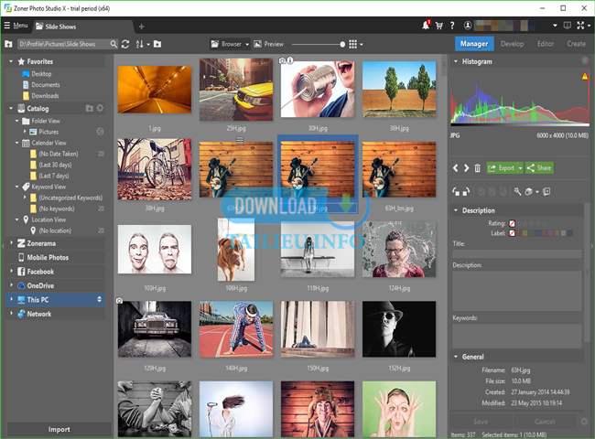This screenshot has width=595, height=439.
Task: Clear the rating with no-rating box
Action: pos(512,223)
